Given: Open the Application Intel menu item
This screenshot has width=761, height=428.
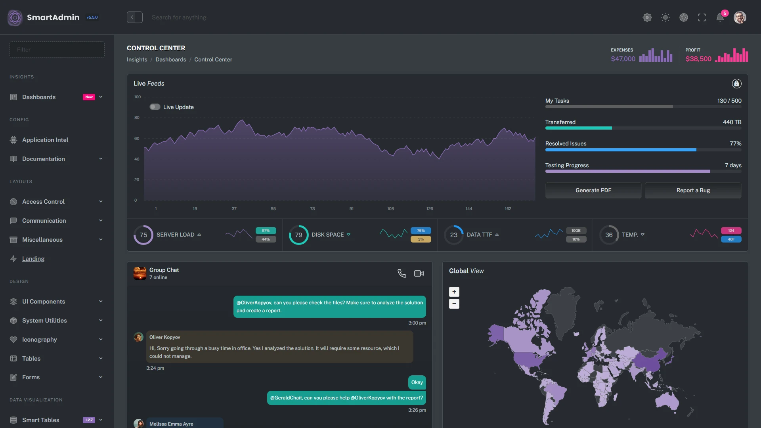Looking at the screenshot, I should (x=57, y=140).
